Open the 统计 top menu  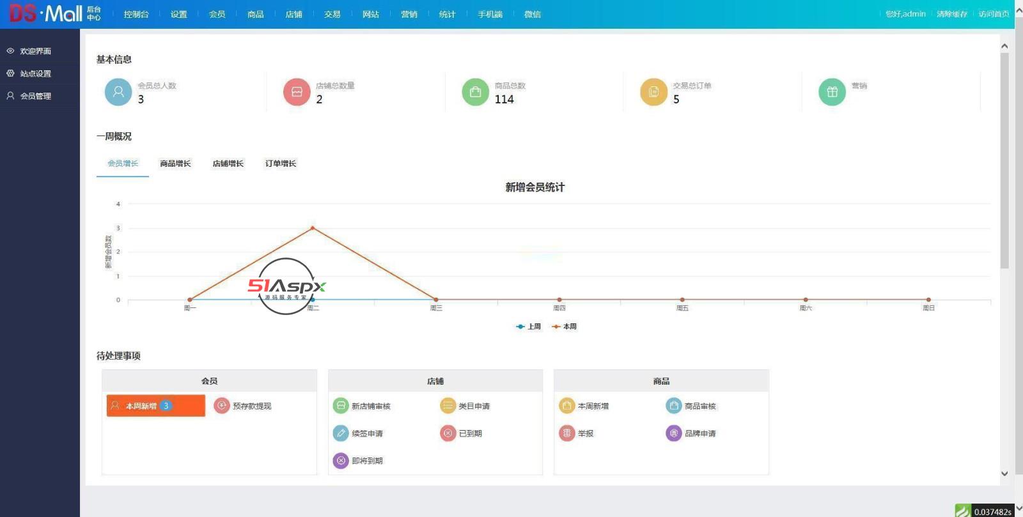[448, 14]
